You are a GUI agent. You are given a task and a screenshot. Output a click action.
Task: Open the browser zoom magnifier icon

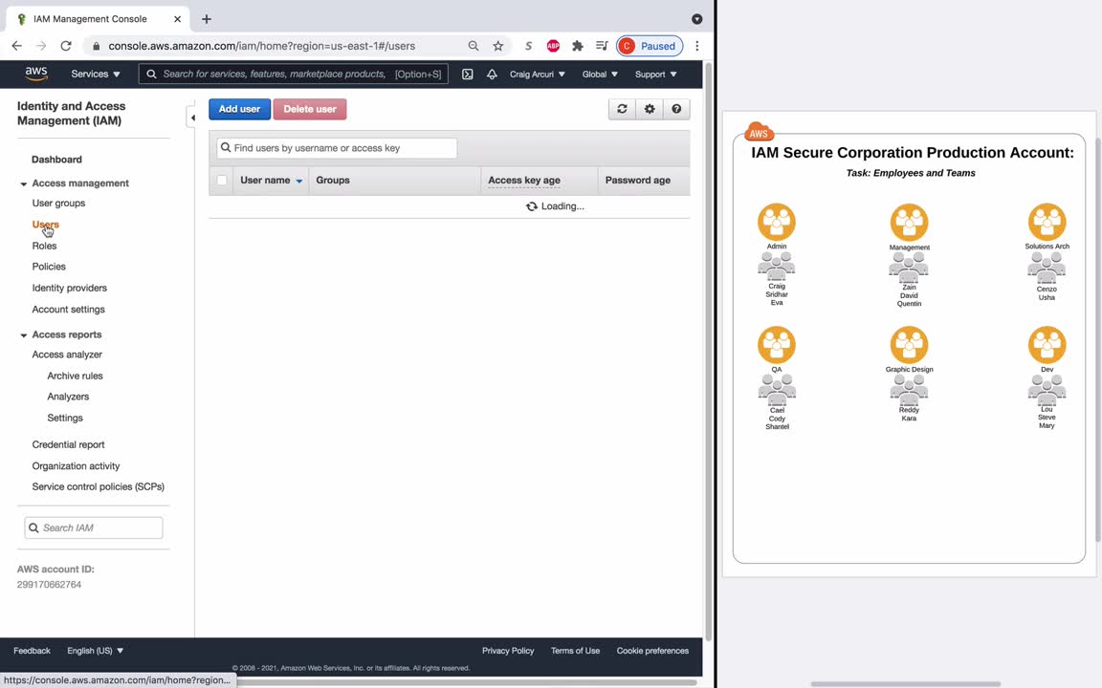pos(474,46)
